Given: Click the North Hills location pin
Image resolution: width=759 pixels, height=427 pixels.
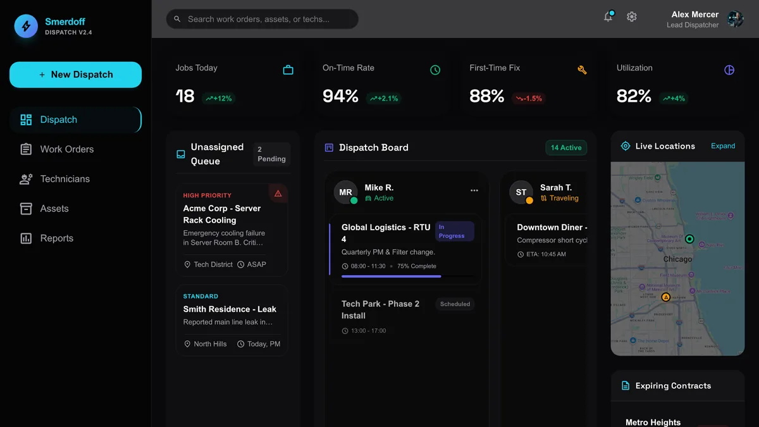Looking at the screenshot, I should point(187,344).
